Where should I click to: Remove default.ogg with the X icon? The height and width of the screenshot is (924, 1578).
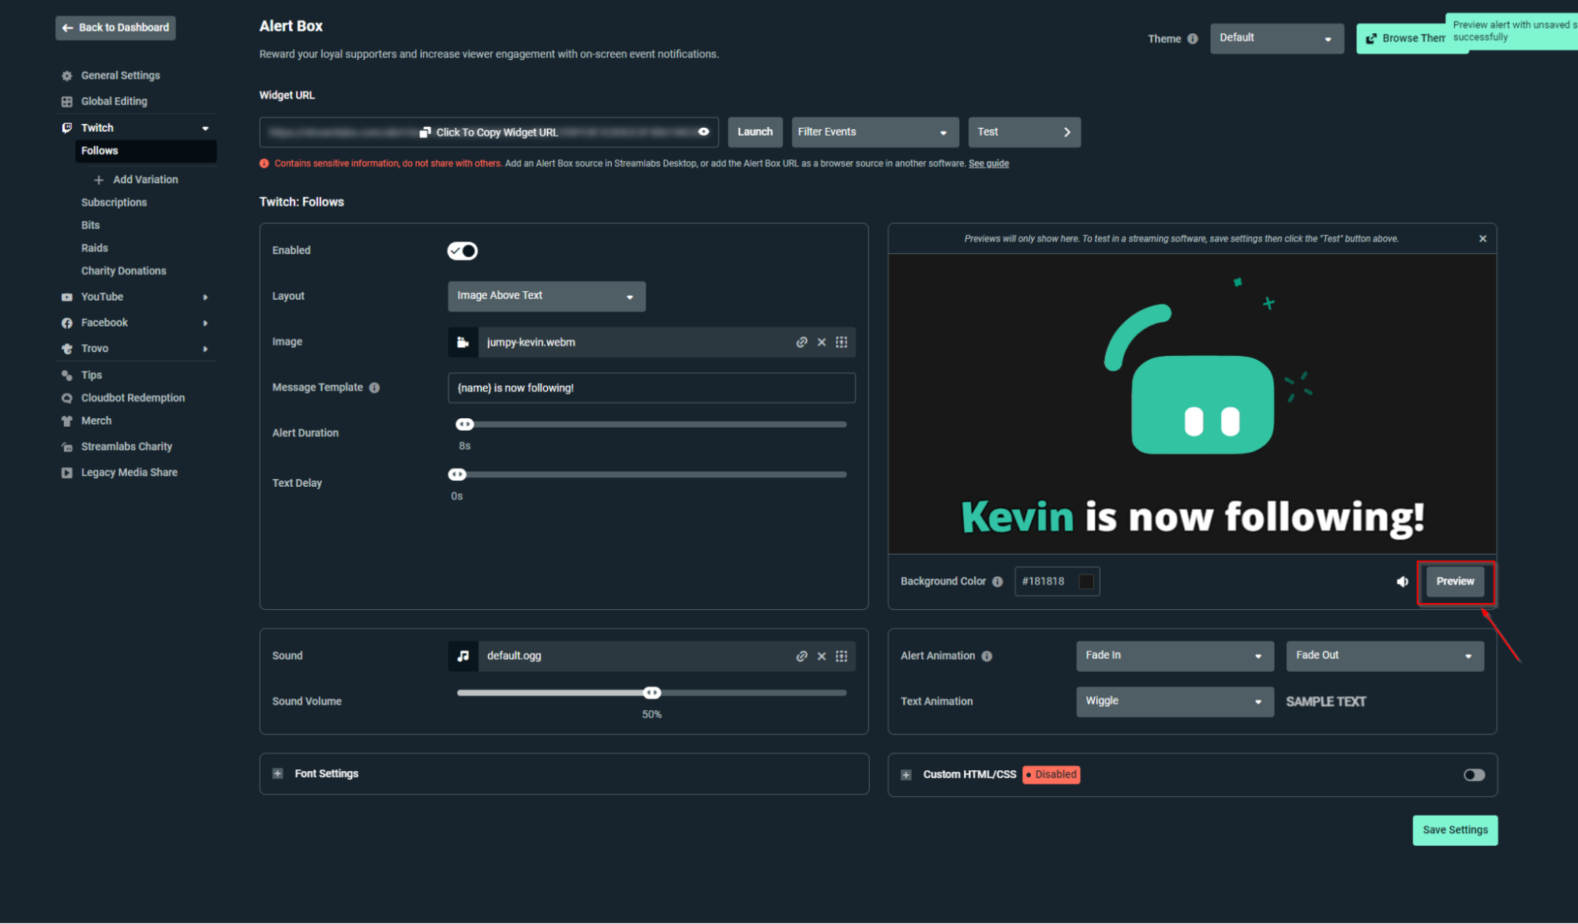point(821,657)
